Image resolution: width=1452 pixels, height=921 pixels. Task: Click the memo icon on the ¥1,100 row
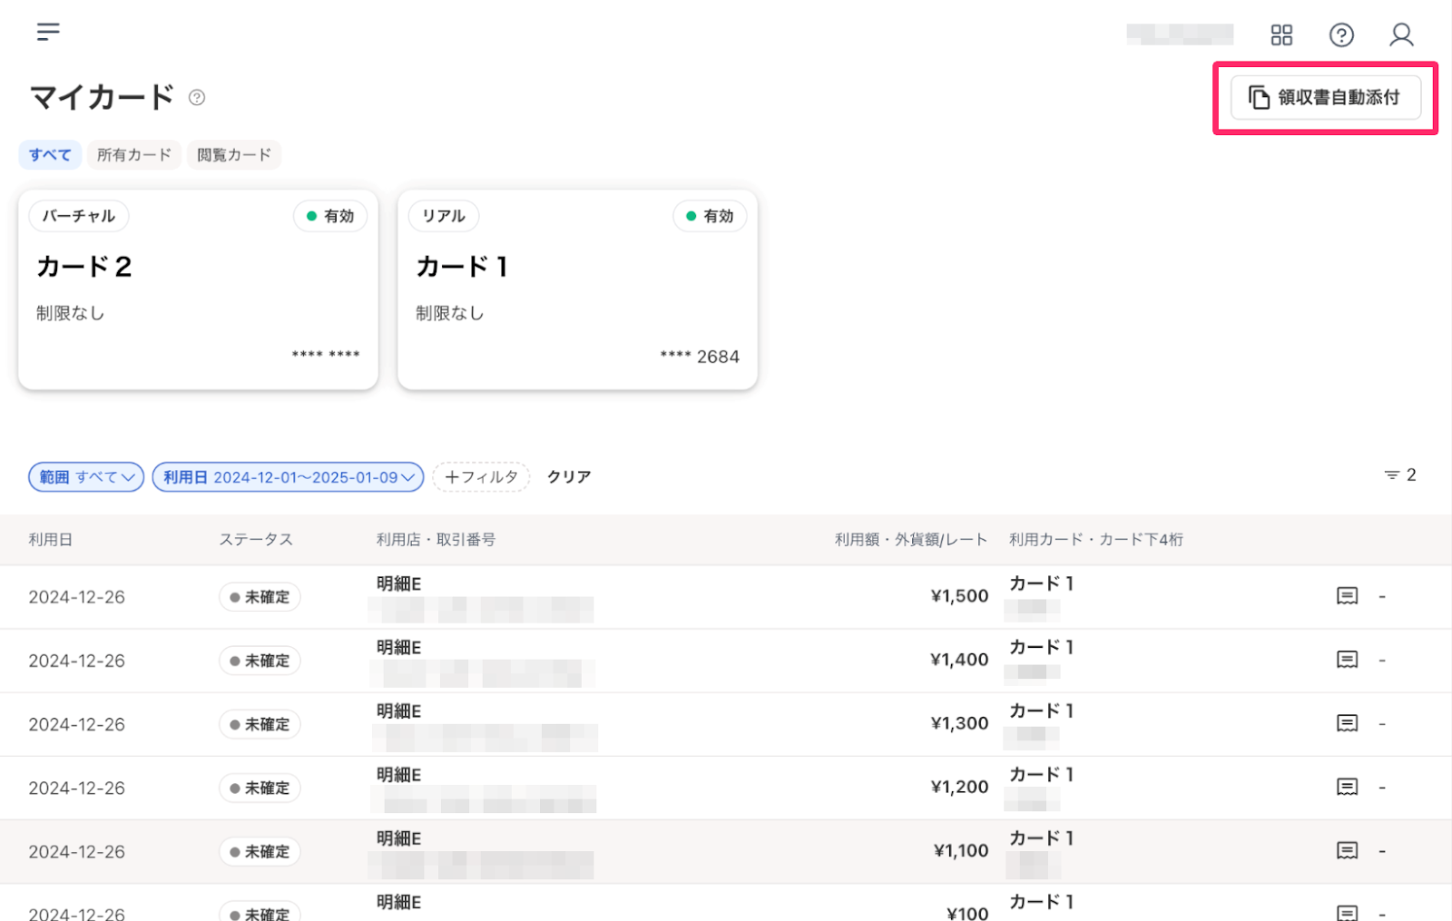click(1348, 851)
